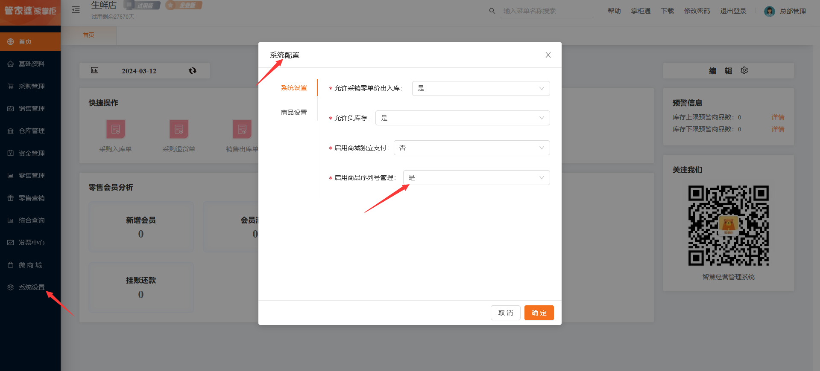Viewport: 820px width, 371px height.
Task: Open the 挂账还款 statistic card
Action: coord(141,287)
